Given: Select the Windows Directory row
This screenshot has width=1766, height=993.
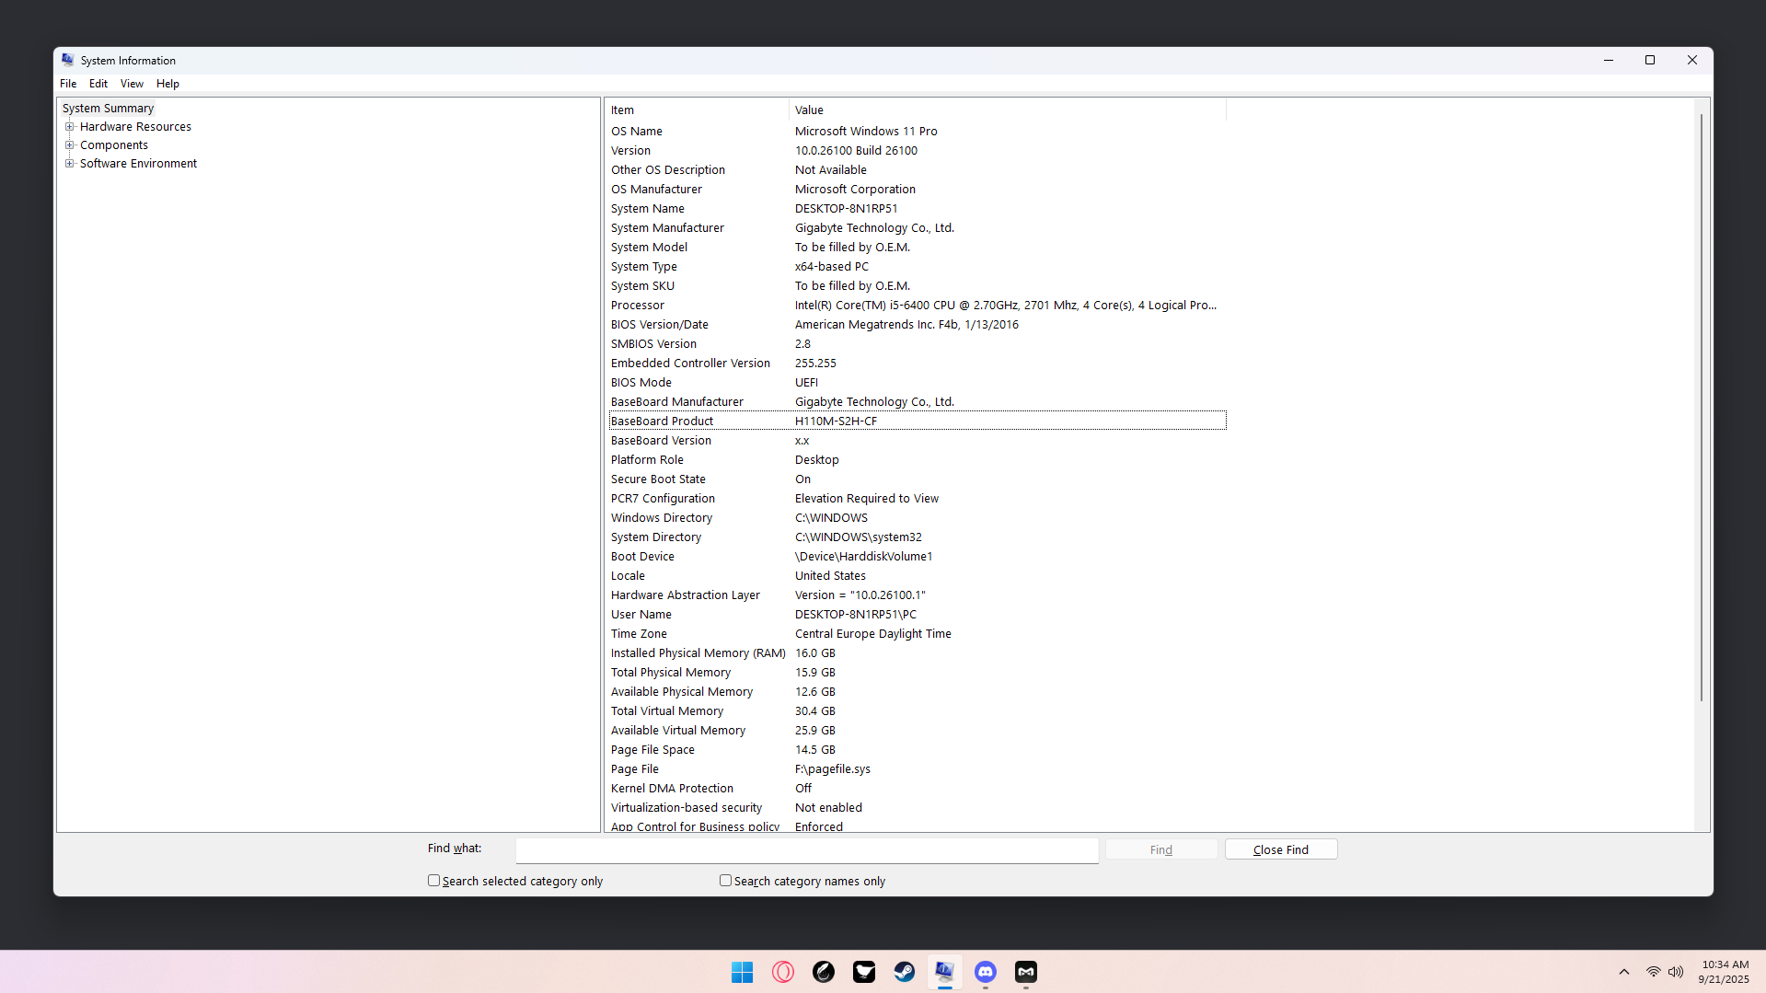Looking at the screenshot, I should point(918,518).
